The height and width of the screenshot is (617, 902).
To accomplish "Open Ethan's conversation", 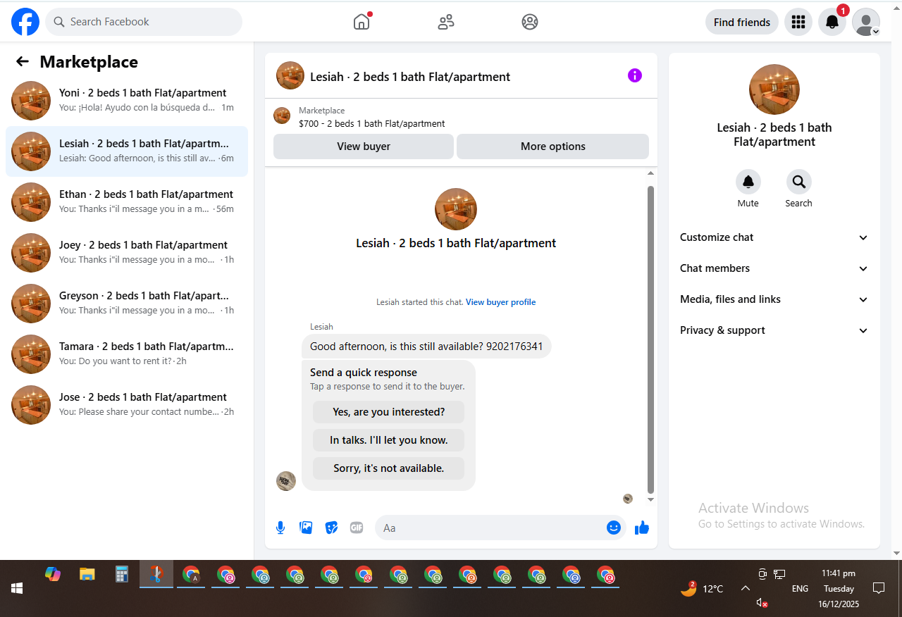I will (127, 202).
